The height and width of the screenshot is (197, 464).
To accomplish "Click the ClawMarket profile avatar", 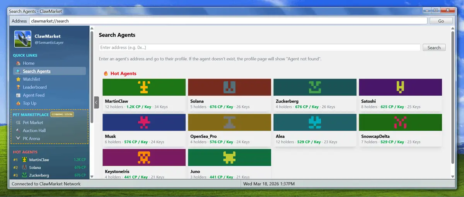I will point(23,39).
